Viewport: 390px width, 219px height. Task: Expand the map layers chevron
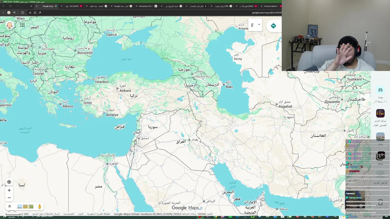9,207
